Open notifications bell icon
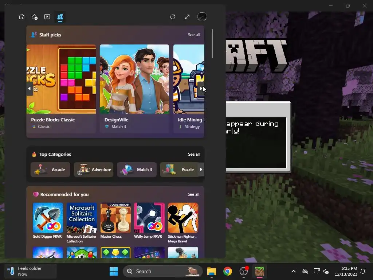Screen dimensions: 373x280 click(x=363, y=271)
